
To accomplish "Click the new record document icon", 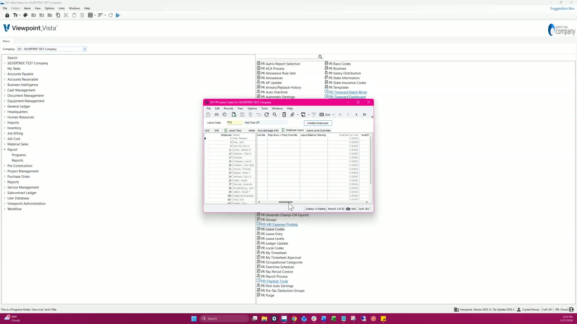I will click(x=234, y=115).
